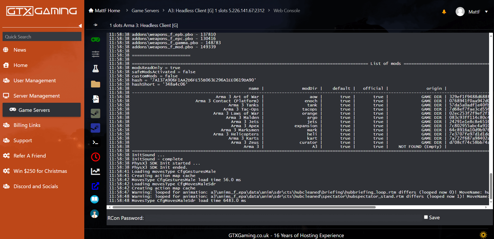Screen dimensions: 494x239
Task: Click the Game Servers breadcrumb link
Action: click(x=145, y=11)
